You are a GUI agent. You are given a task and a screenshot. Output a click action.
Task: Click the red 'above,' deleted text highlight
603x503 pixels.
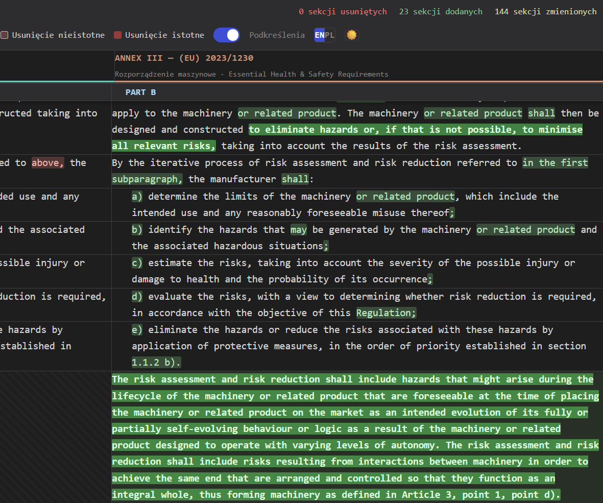tap(47, 163)
